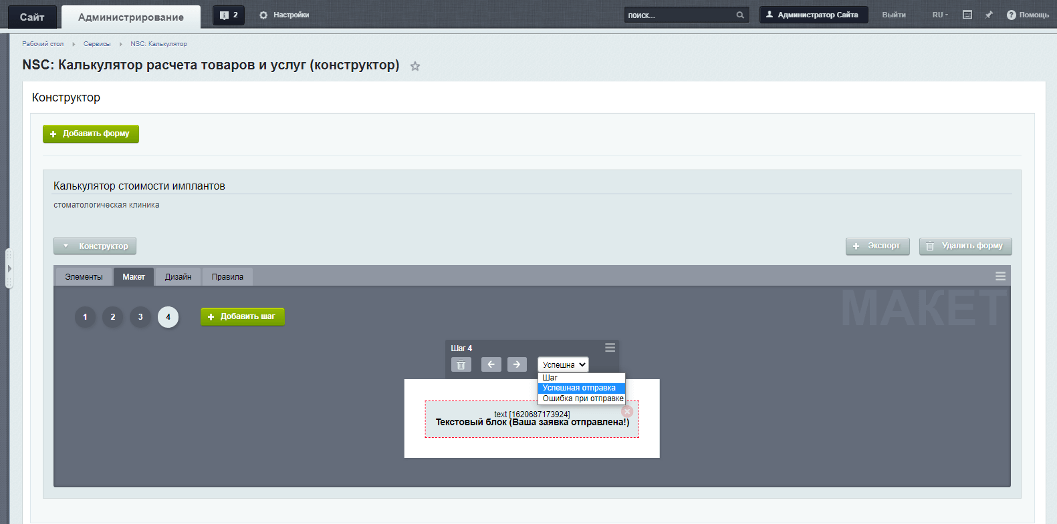Add page to favorites with star icon
The image size is (1057, 524).
(415, 66)
